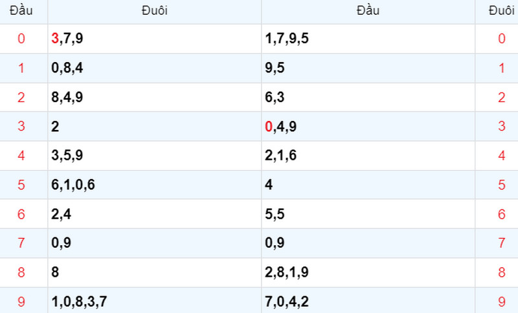The height and width of the screenshot is (313, 518).
Task: Select the cell with values 2,4
Action: (155, 214)
